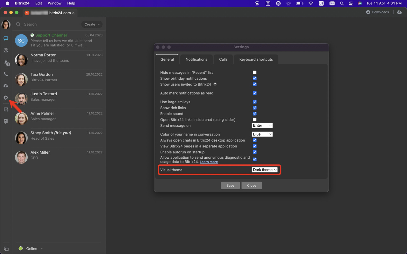The width and height of the screenshot is (407, 254).
Task: Close the bitrix24.com tab
Action: (73, 13)
